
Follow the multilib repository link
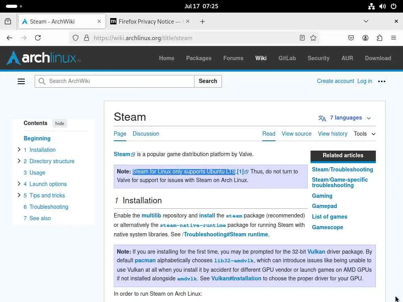(x=151, y=215)
